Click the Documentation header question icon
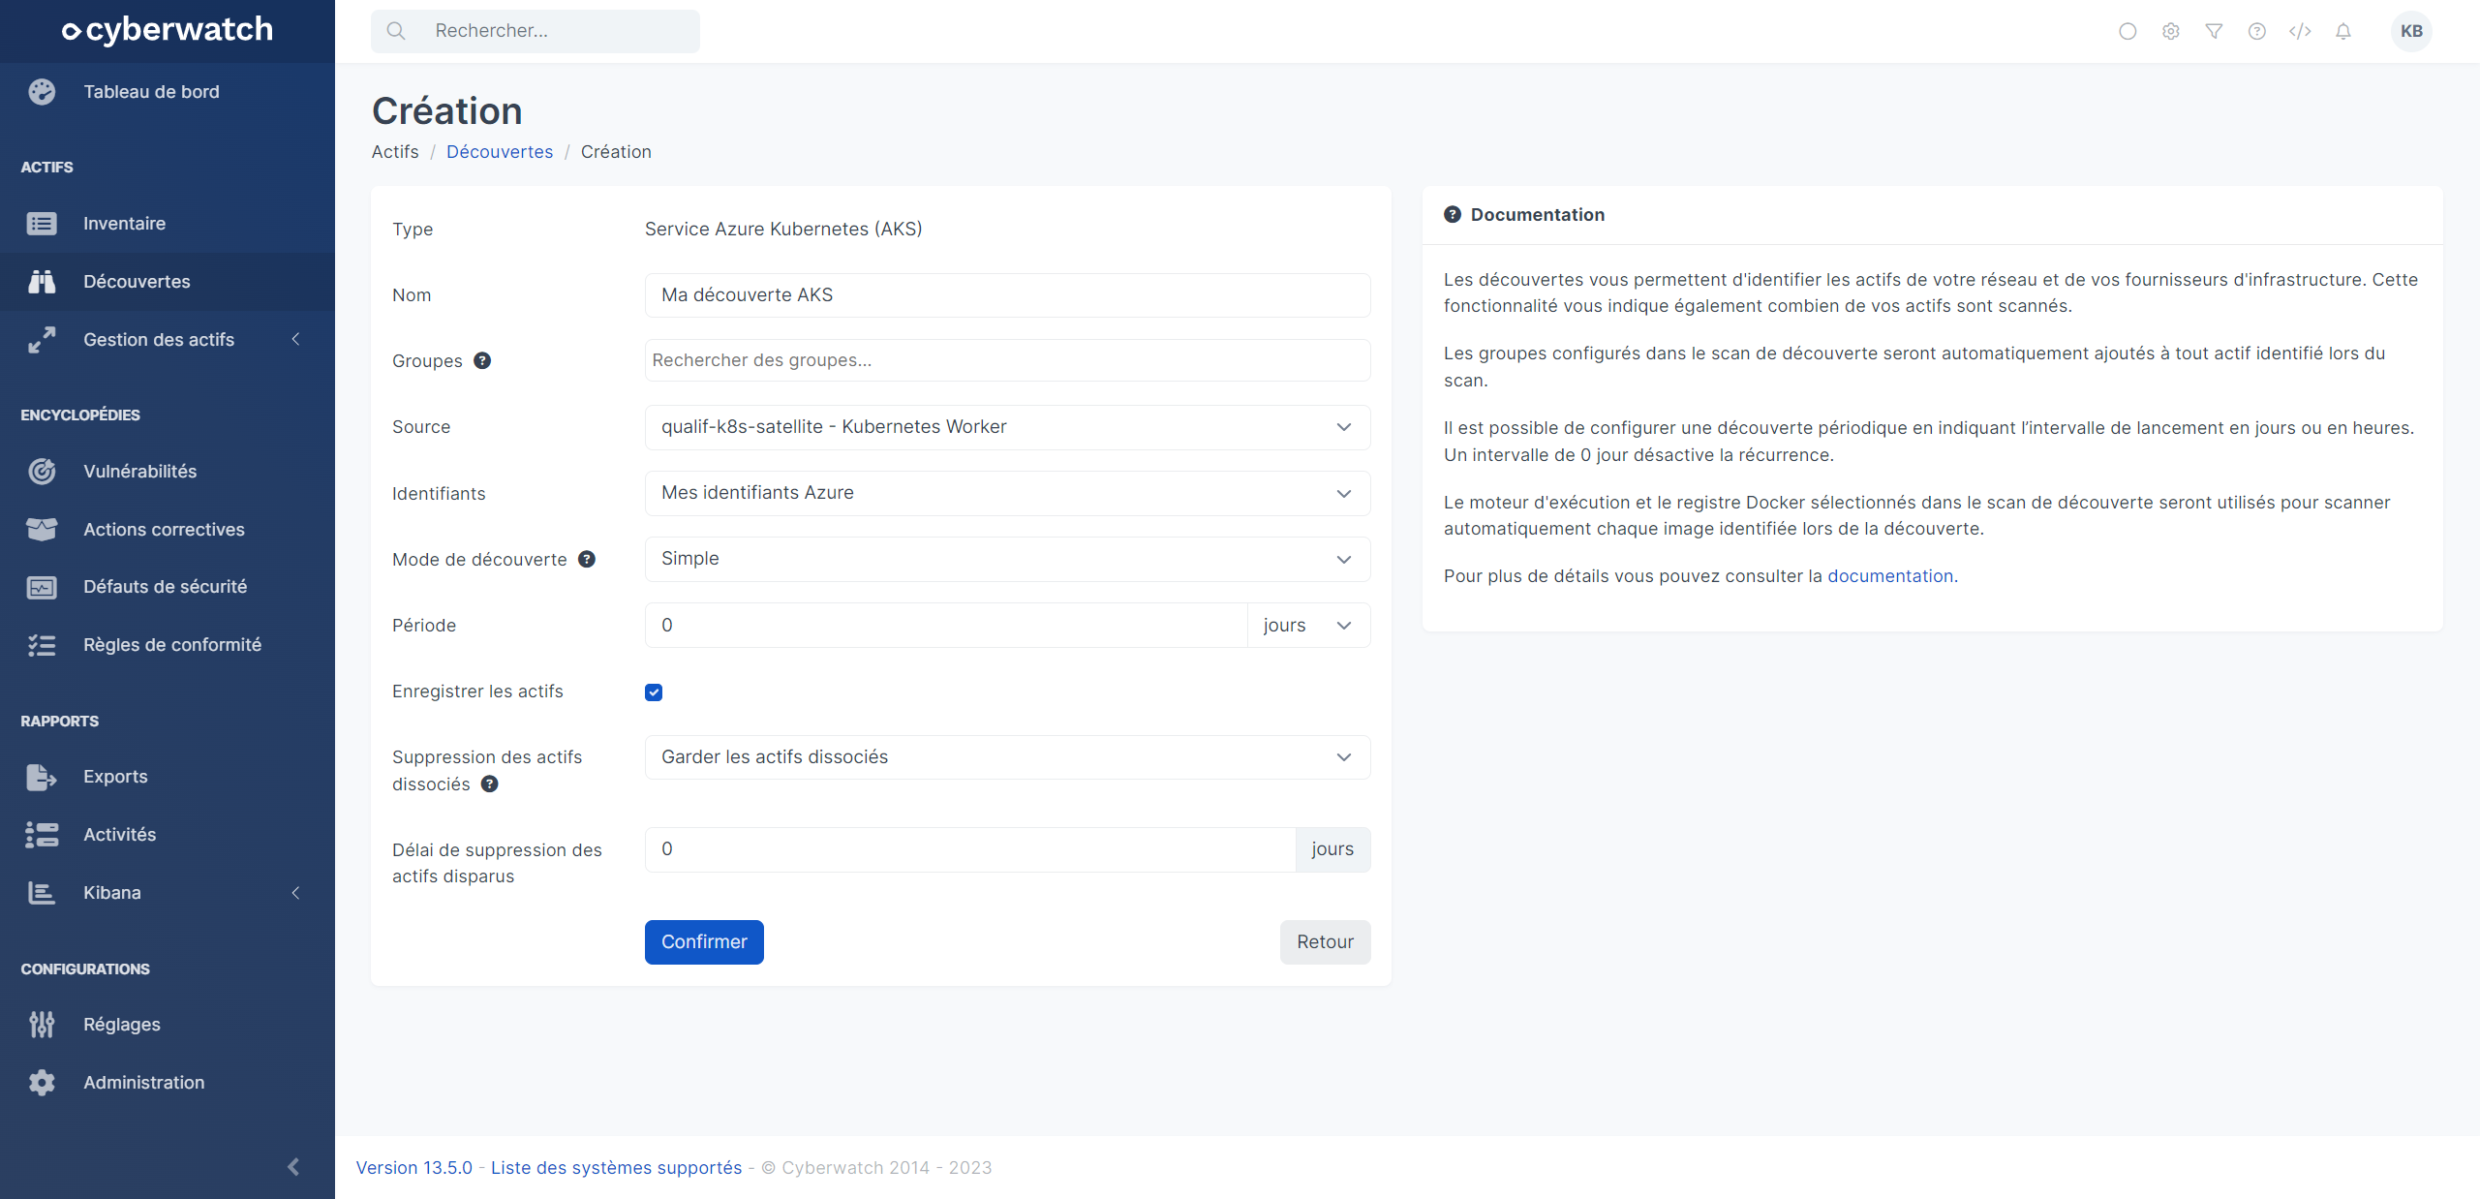The image size is (2480, 1199). [x=1453, y=214]
